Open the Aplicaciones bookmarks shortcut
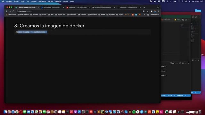 pyautogui.click(x=11, y=15)
